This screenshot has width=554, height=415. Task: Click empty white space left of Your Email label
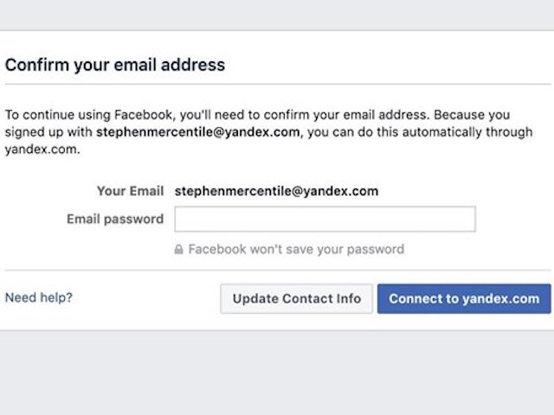tap(43, 191)
